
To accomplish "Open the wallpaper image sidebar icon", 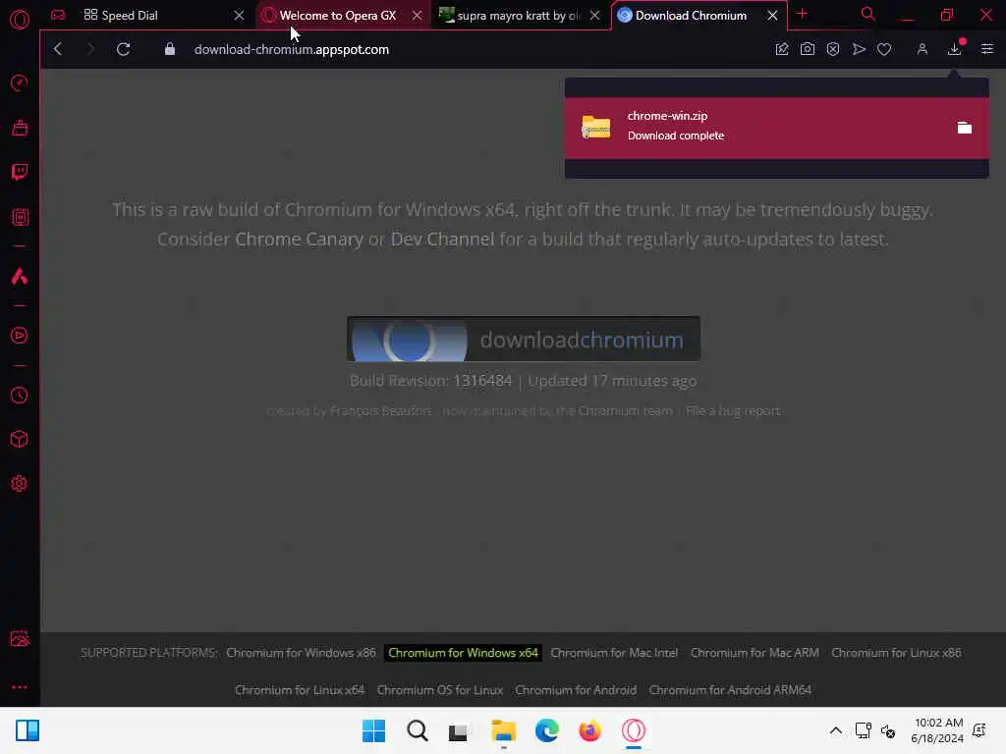I will point(20,639).
